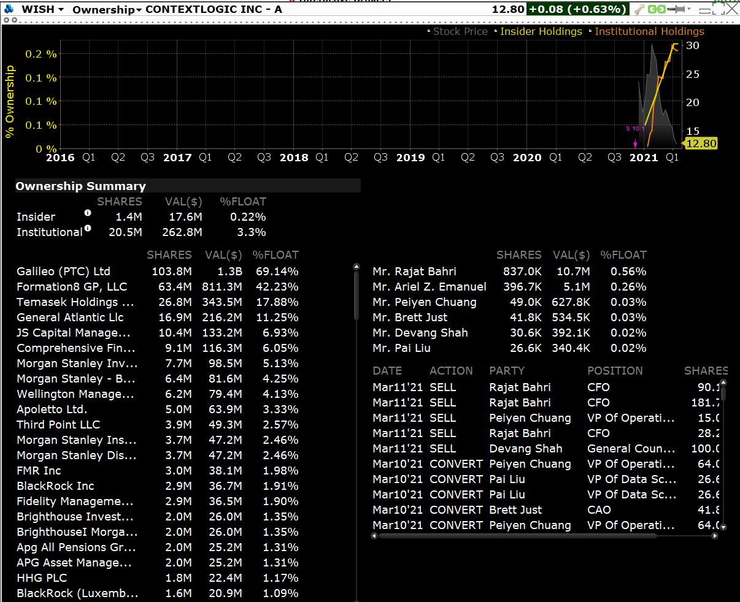This screenshot has width=740, height=602.
Task: Click the pushpin icon in title bar
Action: [676, 9]
